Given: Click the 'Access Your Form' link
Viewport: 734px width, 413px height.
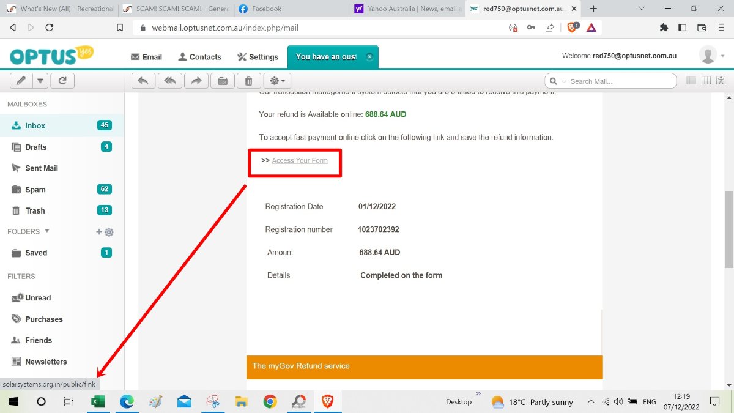Looking at the screenshot, I should point(300,160).
